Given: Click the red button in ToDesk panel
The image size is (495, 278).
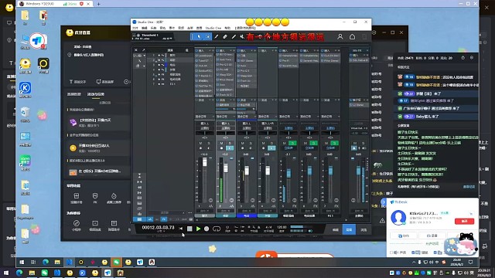Looking at the screenshot, I should pos(464,222).
